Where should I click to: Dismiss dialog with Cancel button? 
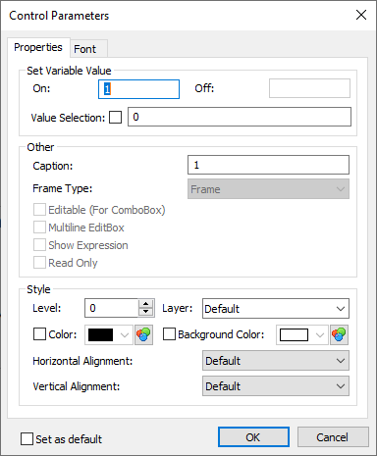point(333,437)
